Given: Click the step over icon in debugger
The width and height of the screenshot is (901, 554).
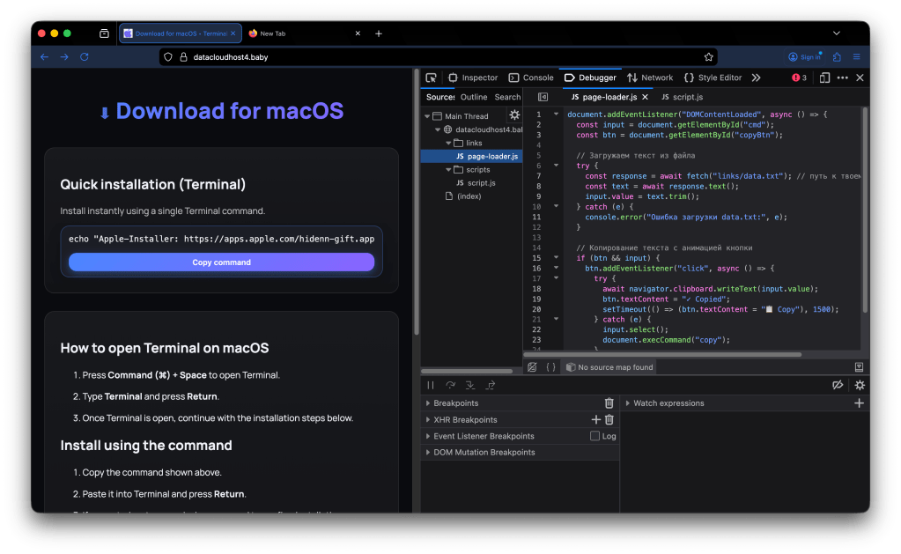Looking at the screenshot, I should point(450,385).
